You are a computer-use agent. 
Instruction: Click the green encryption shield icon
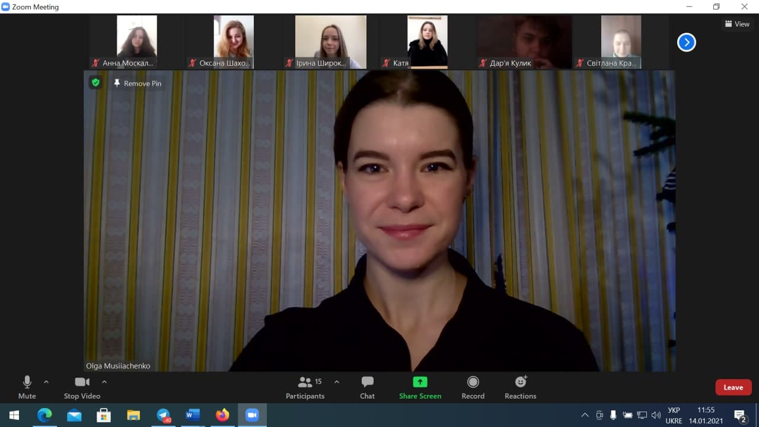[95, 82]
